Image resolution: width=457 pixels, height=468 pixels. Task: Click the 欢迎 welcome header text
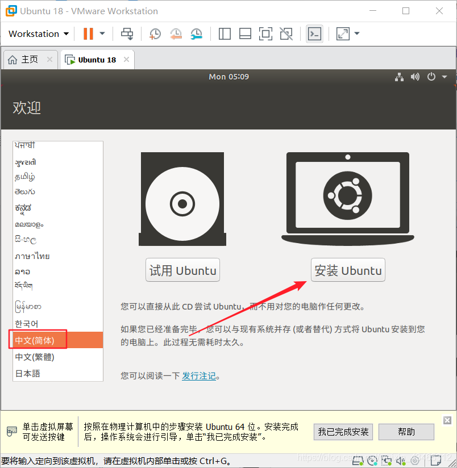click(27, 107)
